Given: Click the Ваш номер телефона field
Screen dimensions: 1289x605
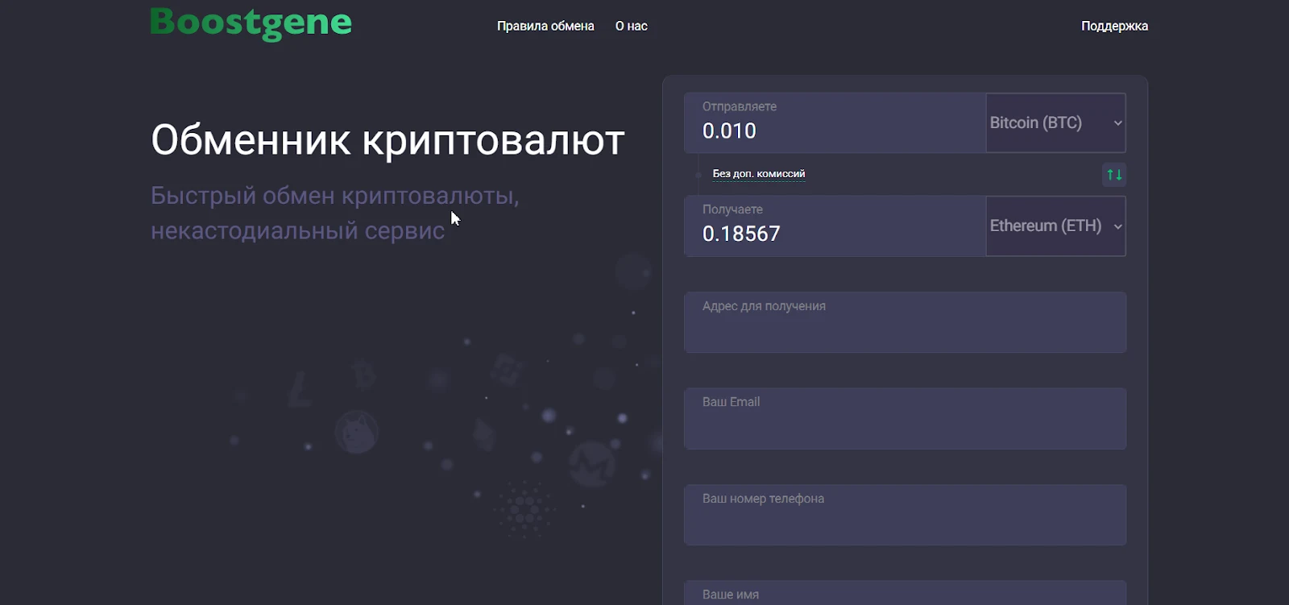Looking at the screenshot, I should [x=905, y=515].
